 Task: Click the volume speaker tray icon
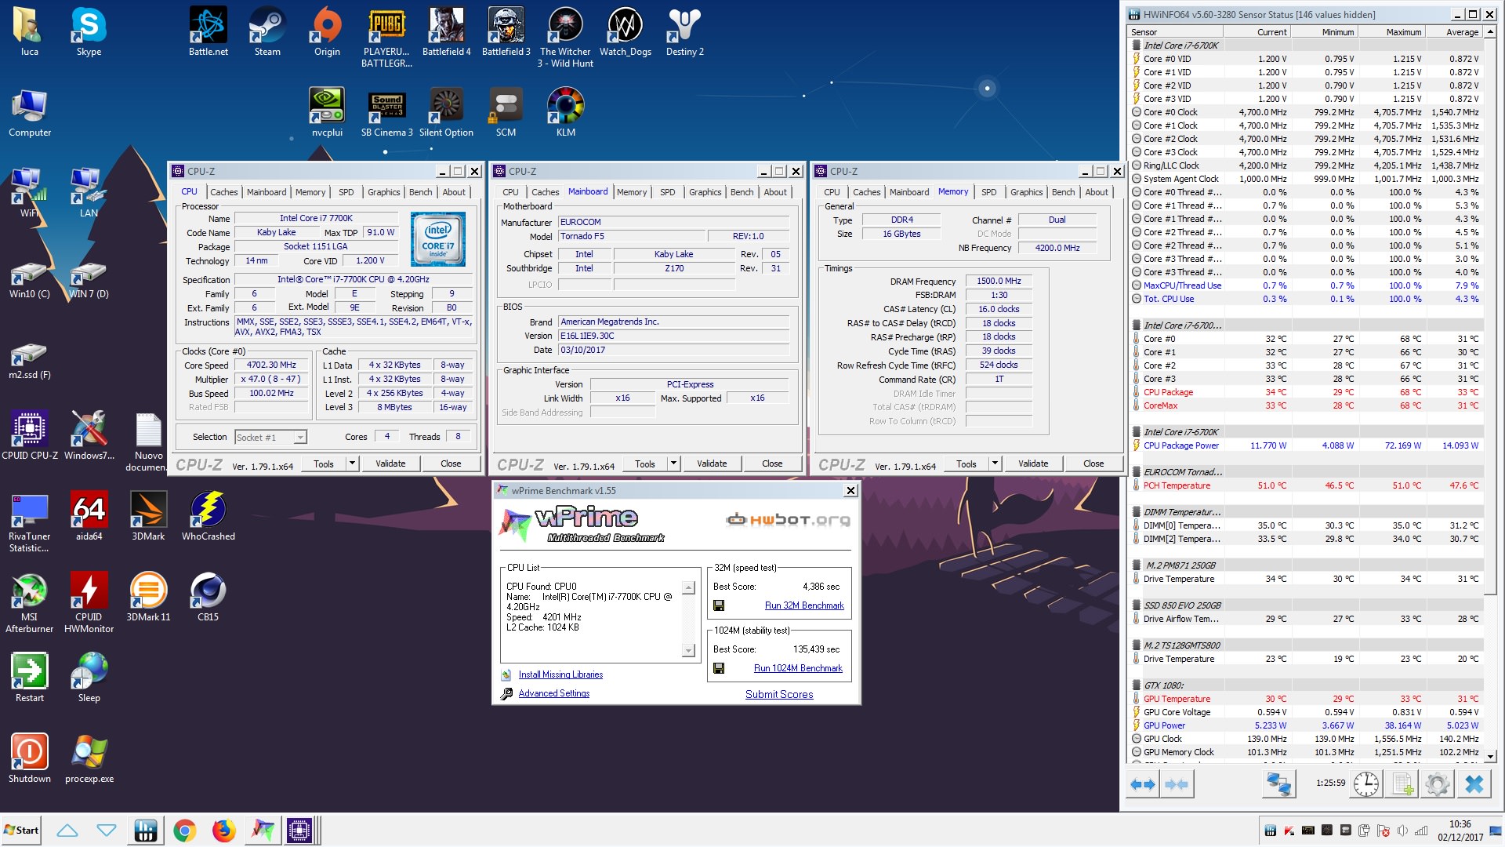click(1402, 831)
